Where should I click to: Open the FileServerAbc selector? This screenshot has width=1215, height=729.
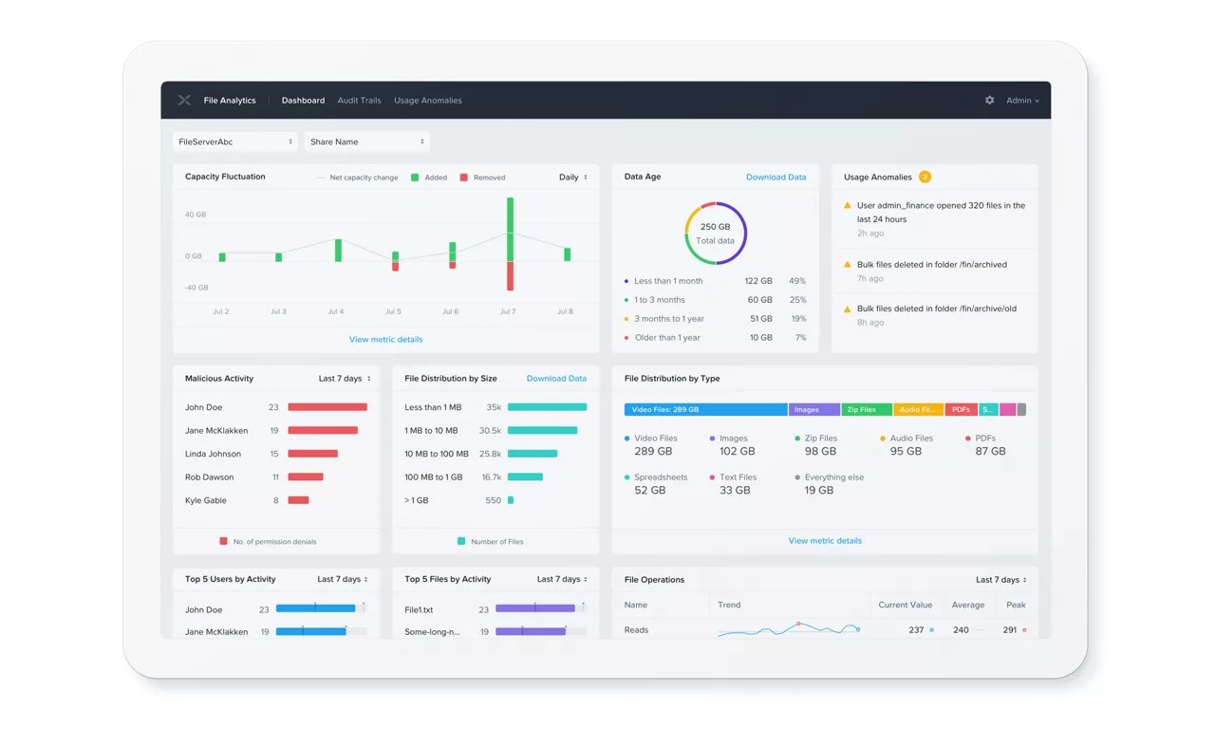(x=234, y=140)
